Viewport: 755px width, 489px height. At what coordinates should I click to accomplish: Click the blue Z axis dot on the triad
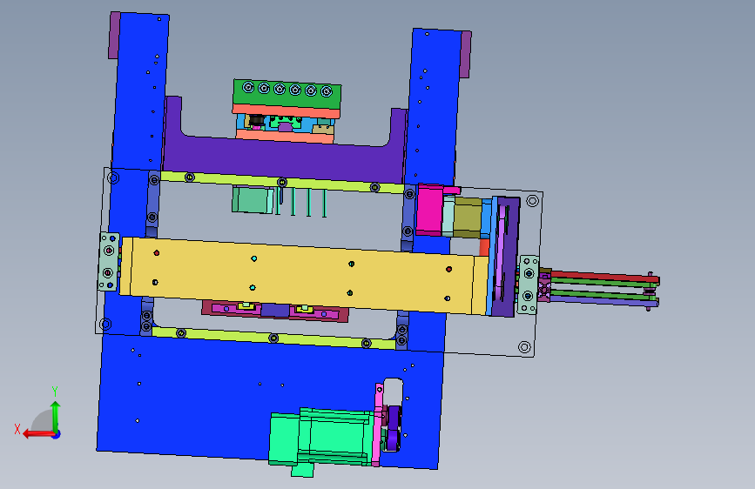point(57,434)
